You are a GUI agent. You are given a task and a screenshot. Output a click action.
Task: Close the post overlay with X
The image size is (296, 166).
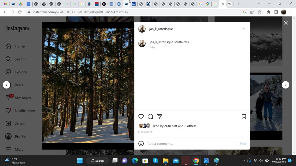click(x=286, y=23)
